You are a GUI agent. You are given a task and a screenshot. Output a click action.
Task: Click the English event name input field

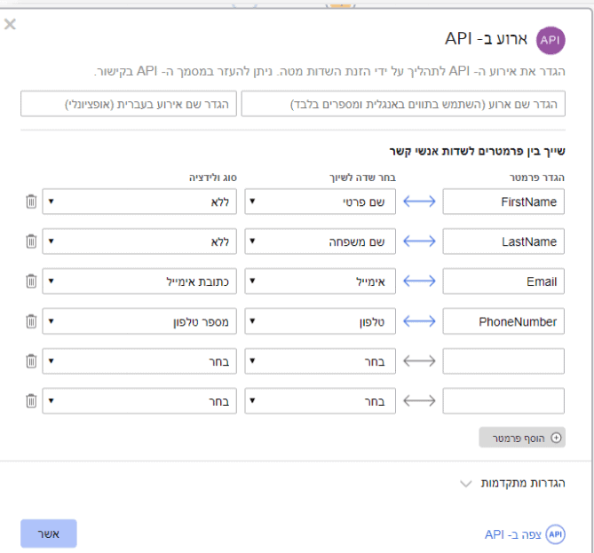(x=403, y=104)
